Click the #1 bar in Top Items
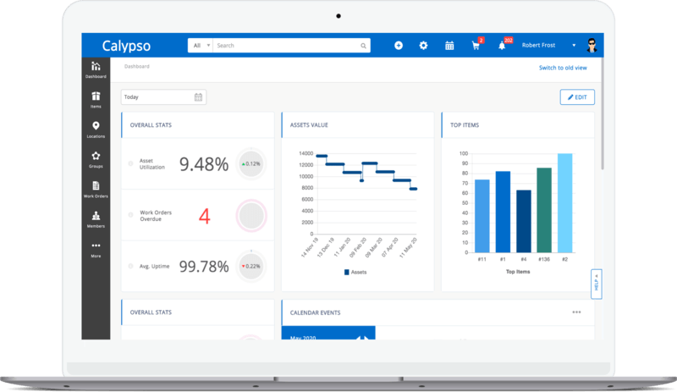The width and height of the screenshot is (677, 392). 503,212
